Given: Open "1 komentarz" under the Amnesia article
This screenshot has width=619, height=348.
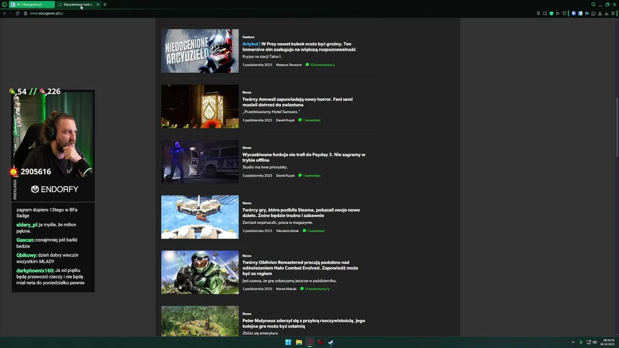Looking at the screenshot, I should [309, 120].
